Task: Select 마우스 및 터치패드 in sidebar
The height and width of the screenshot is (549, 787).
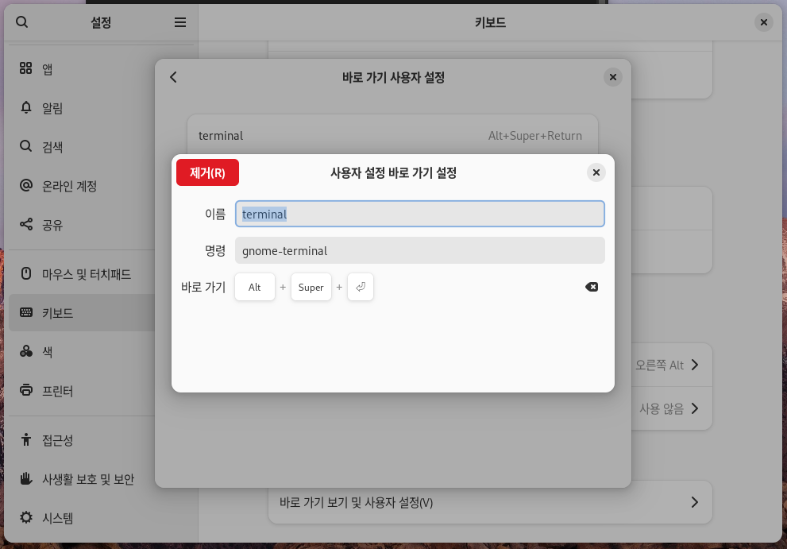Action: pos(86,274)
